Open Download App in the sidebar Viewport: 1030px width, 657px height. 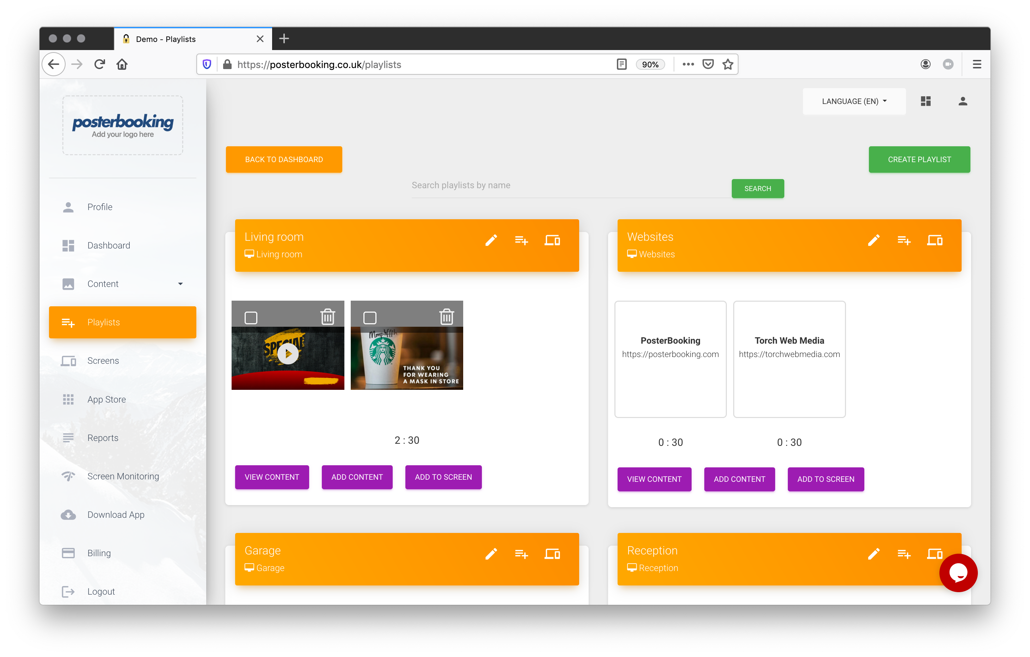click(122, 515)
